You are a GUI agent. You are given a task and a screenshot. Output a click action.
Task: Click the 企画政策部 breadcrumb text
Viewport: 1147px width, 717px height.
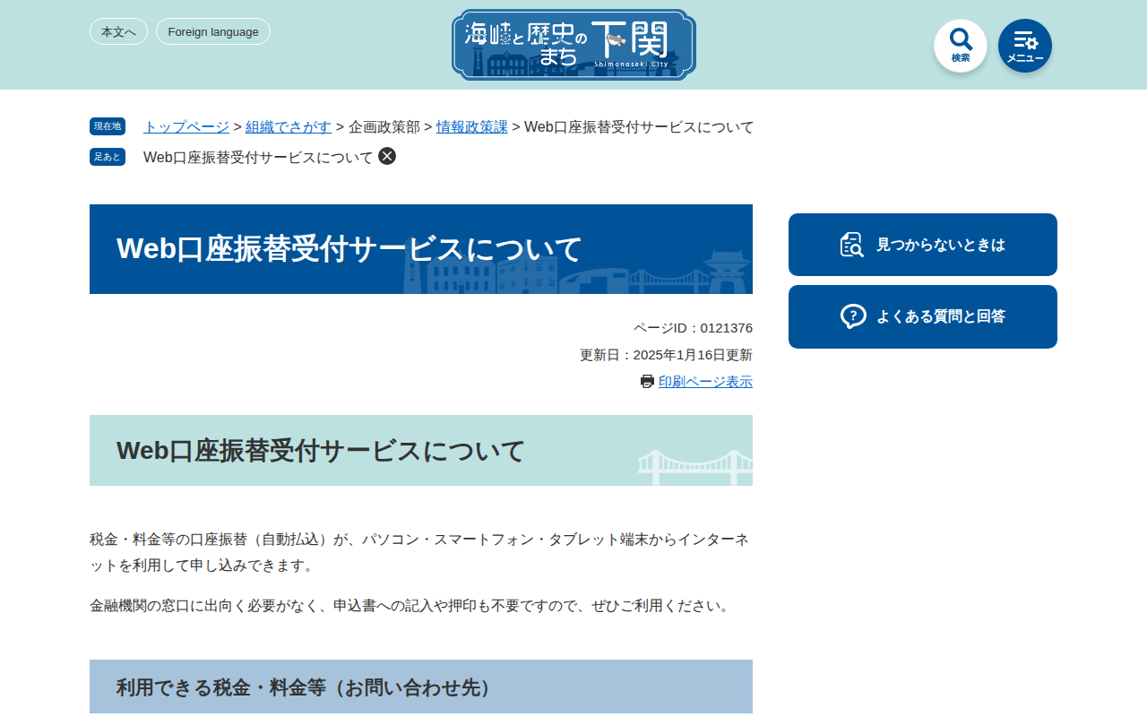384,127
